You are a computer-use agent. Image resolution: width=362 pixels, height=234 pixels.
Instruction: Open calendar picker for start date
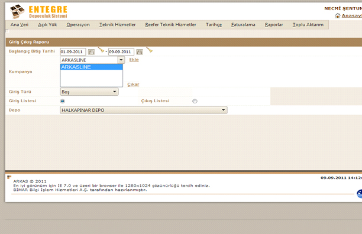click(x=92, y=52)
